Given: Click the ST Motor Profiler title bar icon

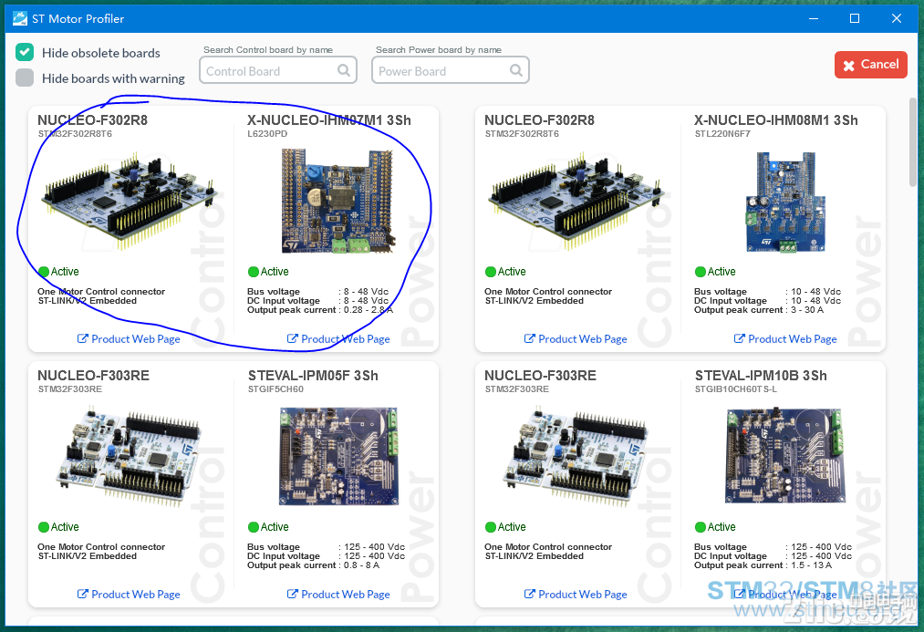Looking at the screenshot, I should (x=20, y=18).
